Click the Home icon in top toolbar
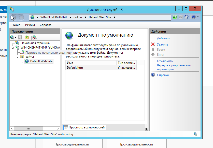213x148 pixels. [186, 17]
